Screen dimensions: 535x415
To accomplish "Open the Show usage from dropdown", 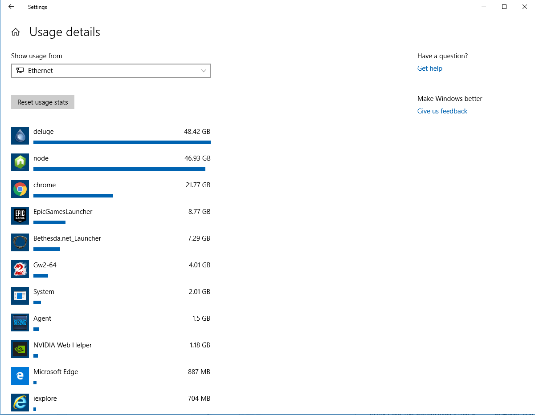I will 111,71.
